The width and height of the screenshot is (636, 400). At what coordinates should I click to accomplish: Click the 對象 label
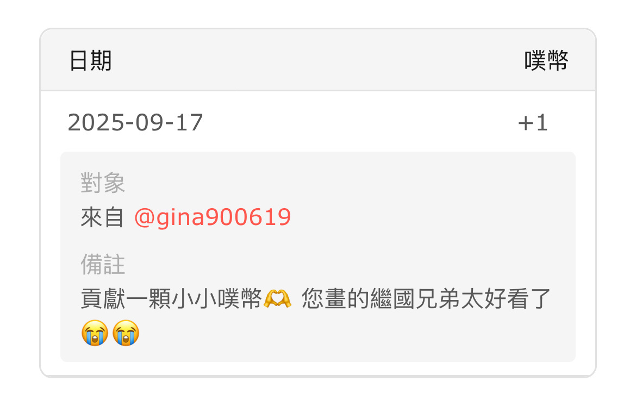[x=103, y=183]
